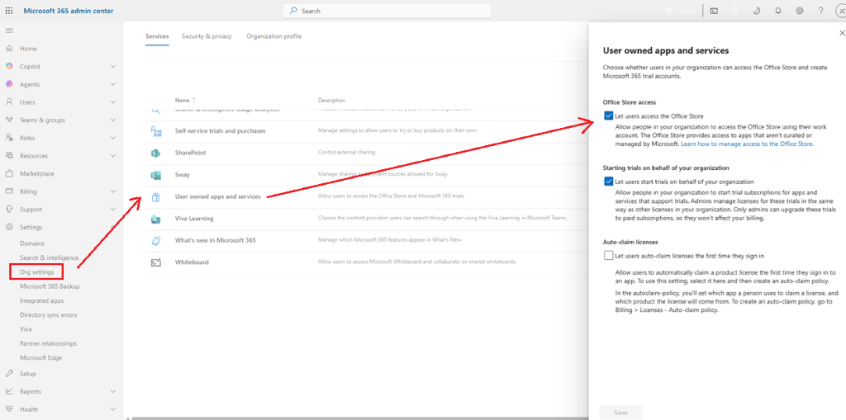Enable Let users auto-claim licenses checkbox

point(609,256)
